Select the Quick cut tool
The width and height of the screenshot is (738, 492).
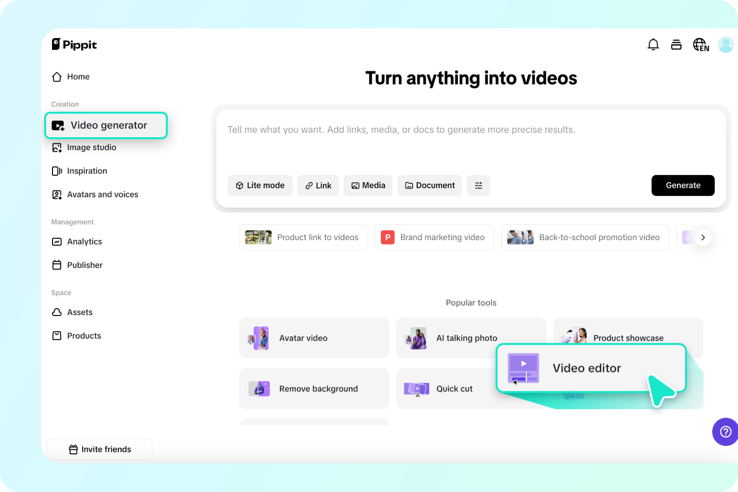point(454,389)
